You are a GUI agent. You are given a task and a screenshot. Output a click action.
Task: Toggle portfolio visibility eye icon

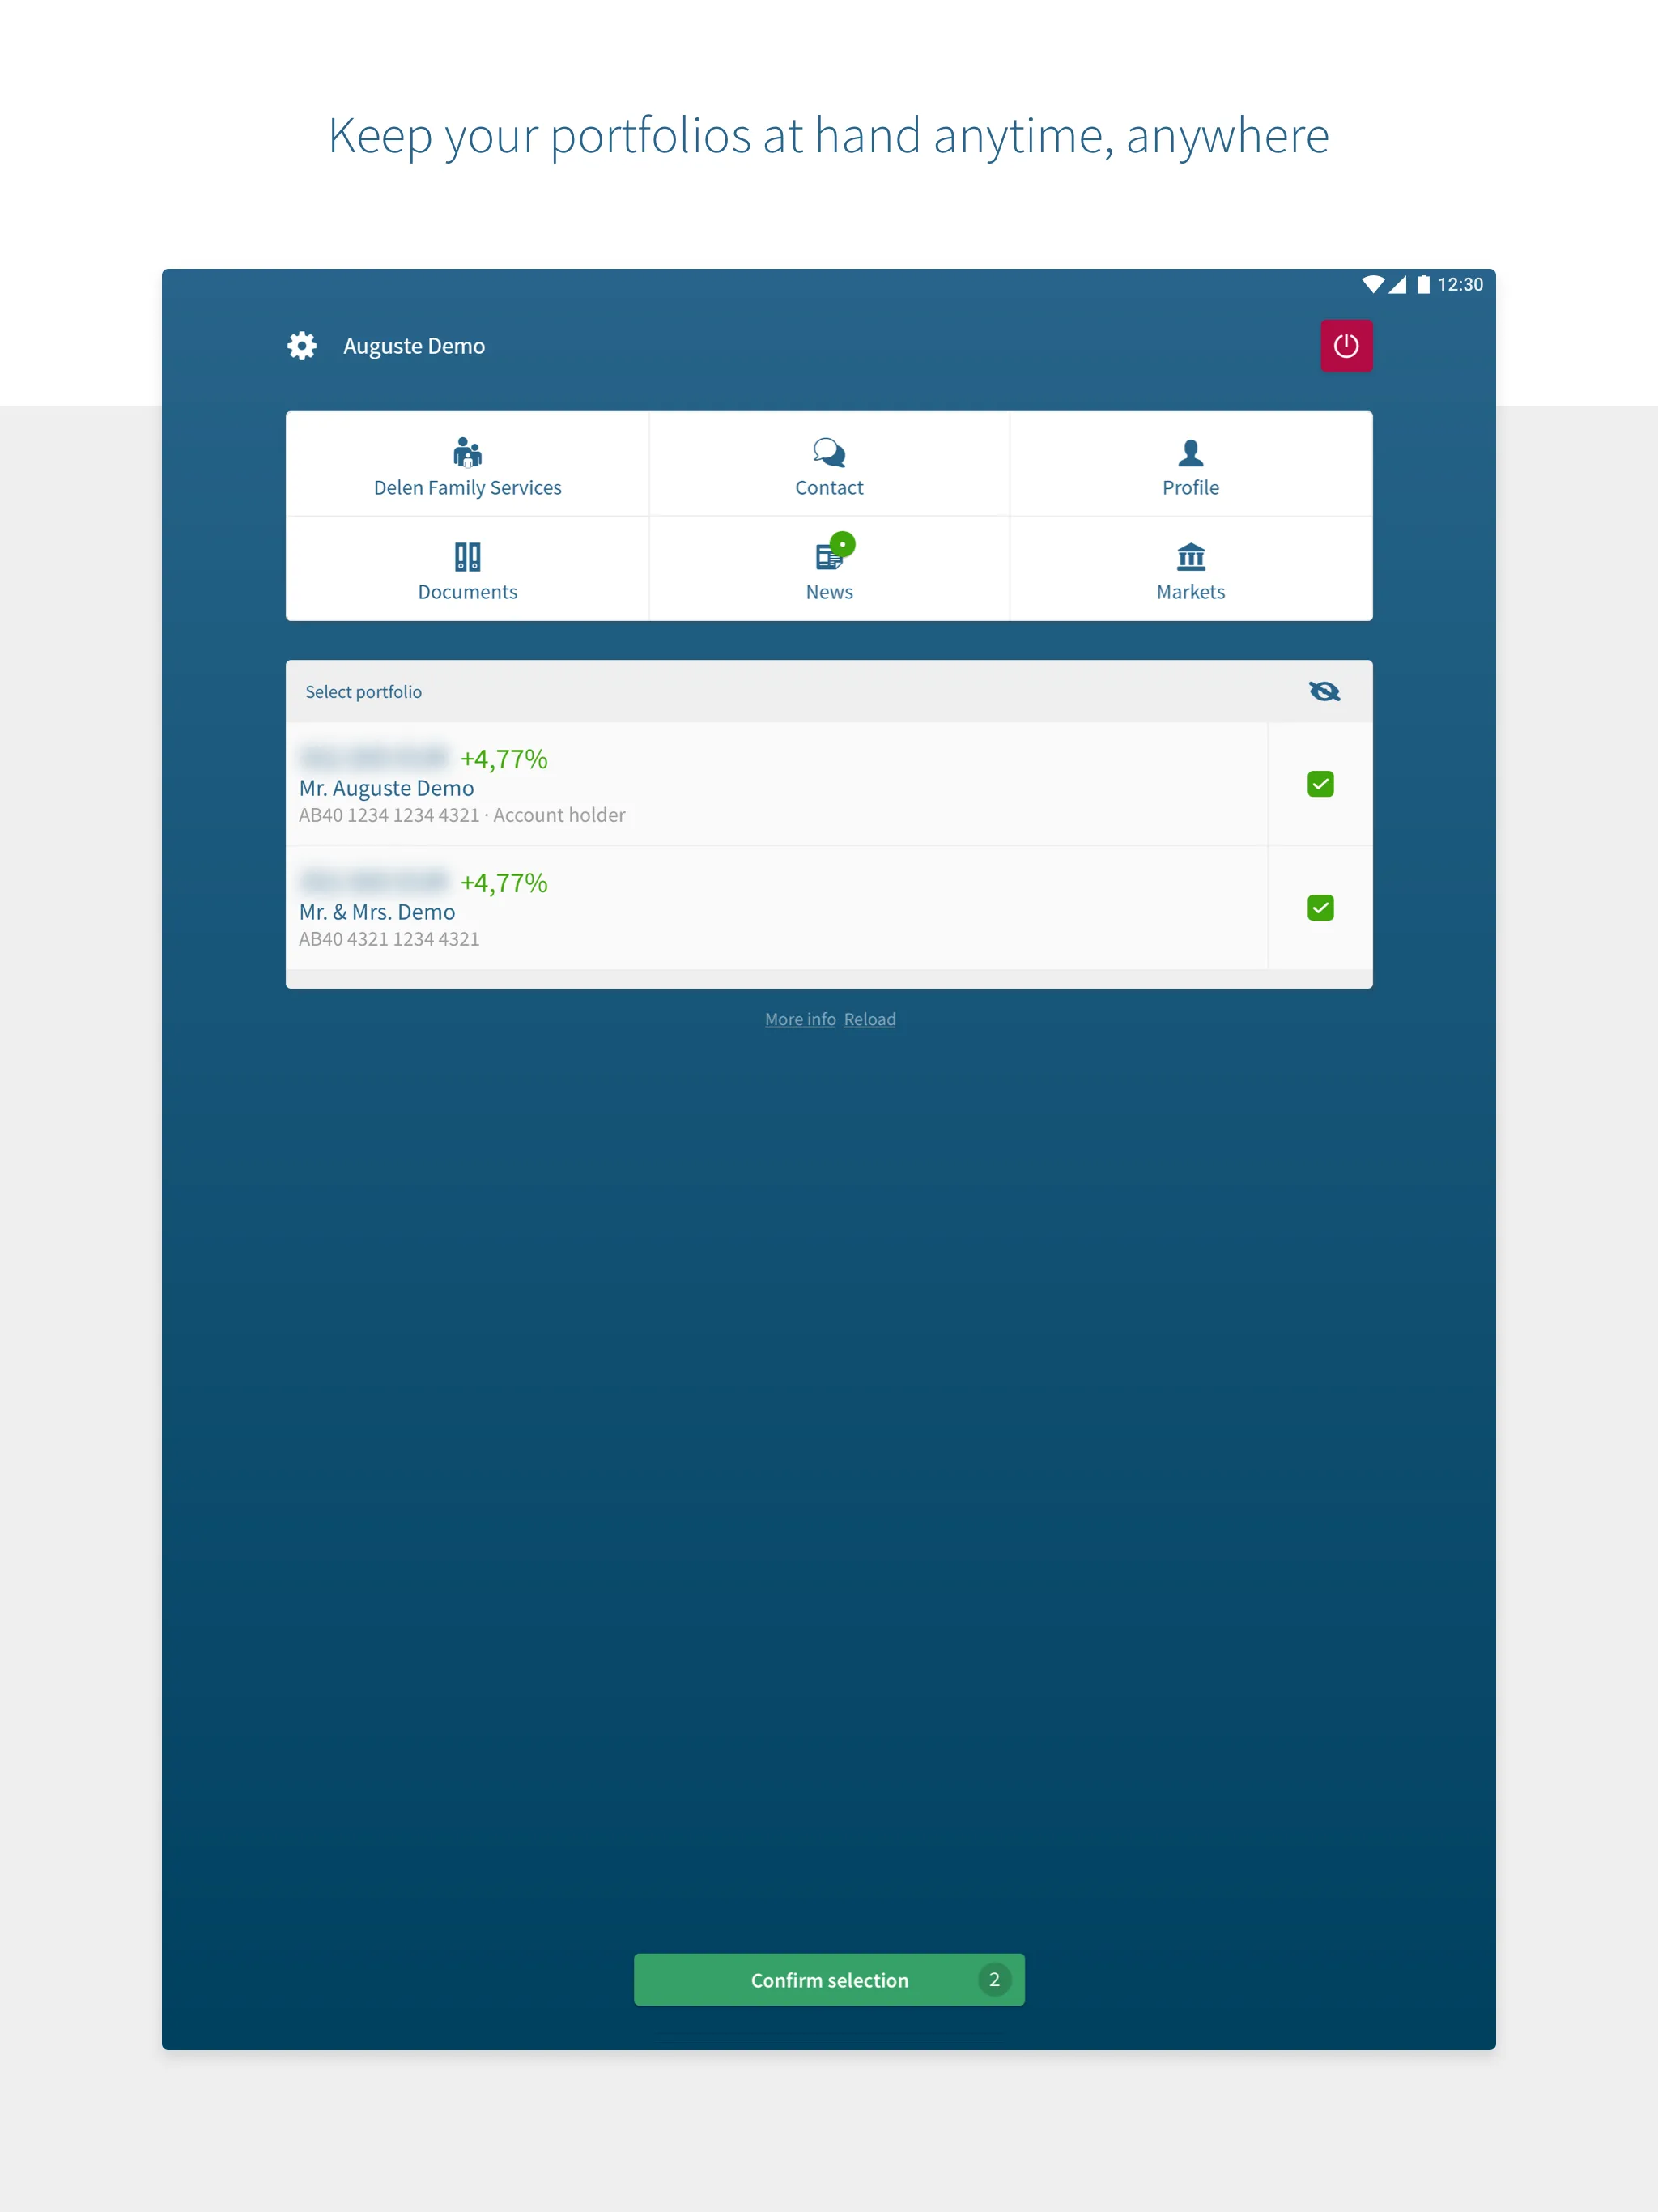coord(1325,690)
